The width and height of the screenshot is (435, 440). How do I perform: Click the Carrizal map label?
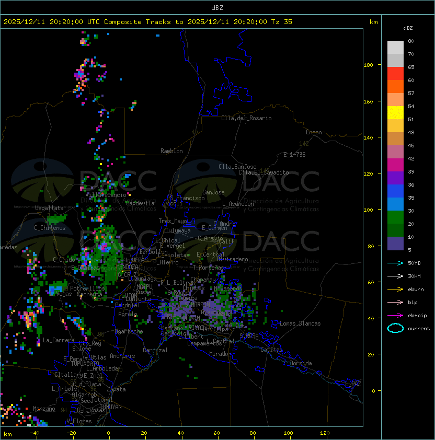[155, 350]
